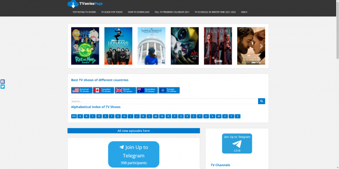Select letter K in alphabetical index
The height and width of the screenshot is (169, 339).
click(143, 116)
